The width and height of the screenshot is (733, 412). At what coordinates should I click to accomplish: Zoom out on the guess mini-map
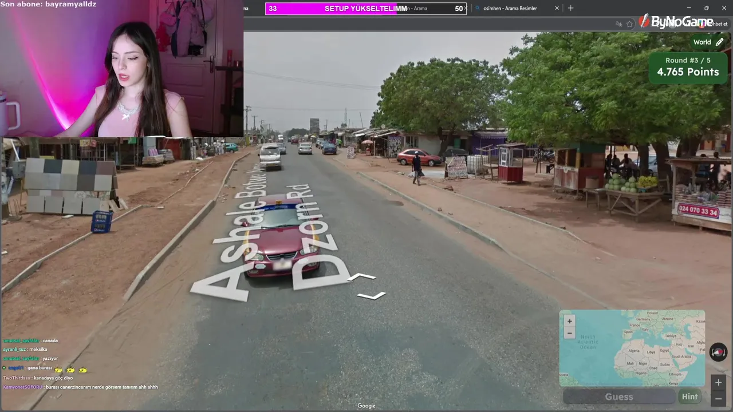coord(569,333)
